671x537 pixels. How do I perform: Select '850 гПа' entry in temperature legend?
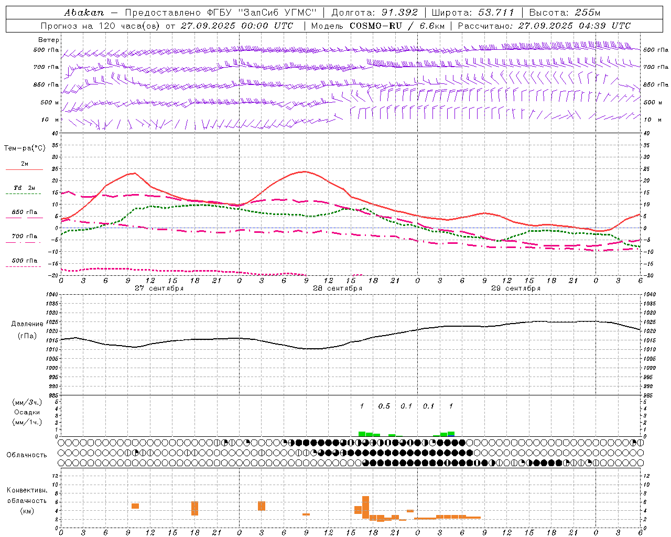click(x=25, y=212)
